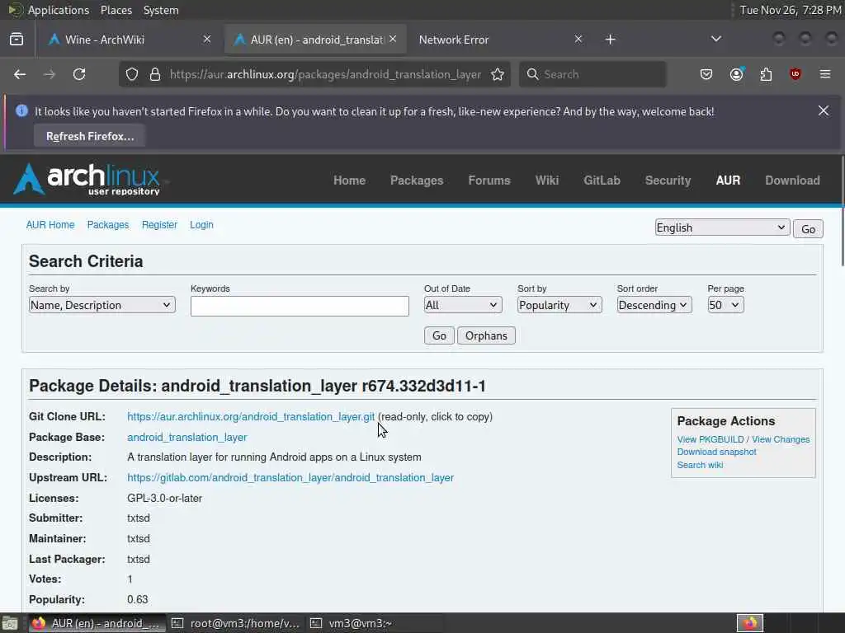This screenshot has height=633, width=845.
Task: Open the Sort by Popularity dropdown
Action: click(x=559, y=305)
